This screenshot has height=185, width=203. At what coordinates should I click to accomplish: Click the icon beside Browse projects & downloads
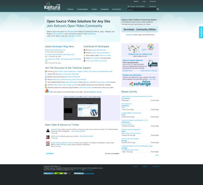pos(84,50)
